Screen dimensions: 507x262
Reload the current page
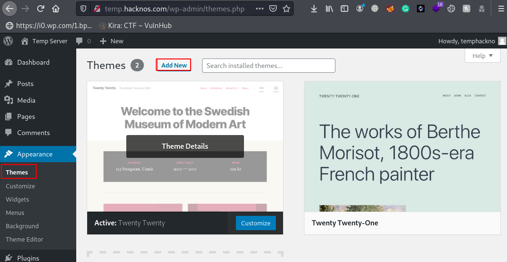(41, 9)
